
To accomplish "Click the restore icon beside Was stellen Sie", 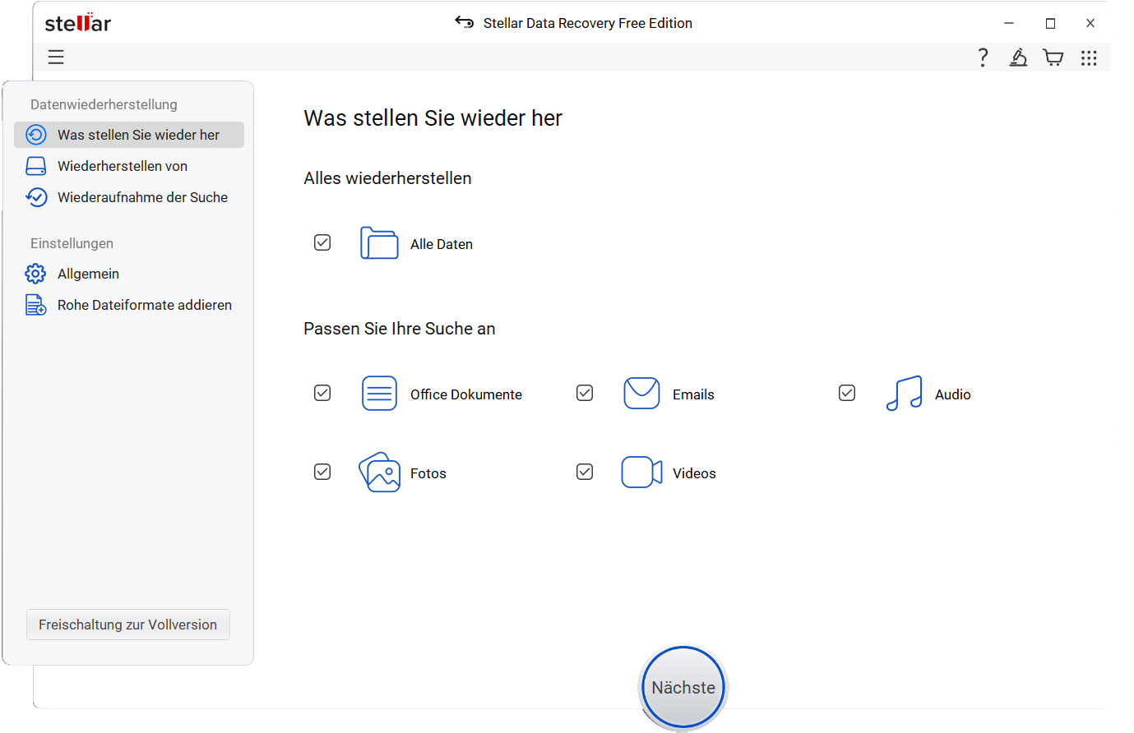I will click(x=35, y=135).
